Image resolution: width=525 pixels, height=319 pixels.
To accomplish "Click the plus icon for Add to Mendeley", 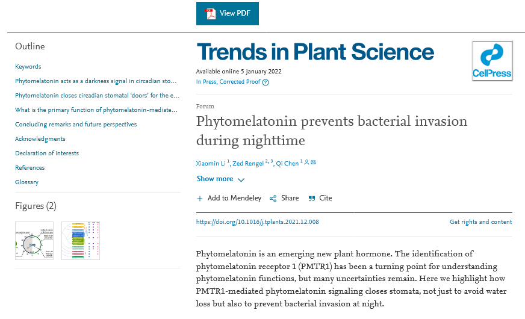I will click(200, 199).
